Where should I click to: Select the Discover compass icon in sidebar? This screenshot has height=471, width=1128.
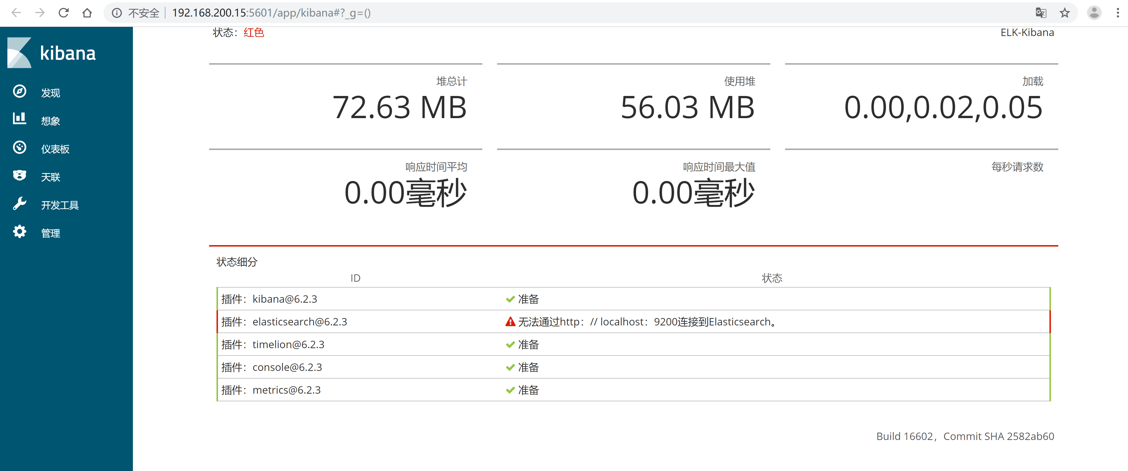click(x=19, y=92)
